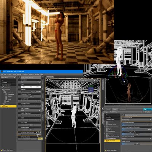Click the Render Settings filter text field

(138, 115)
